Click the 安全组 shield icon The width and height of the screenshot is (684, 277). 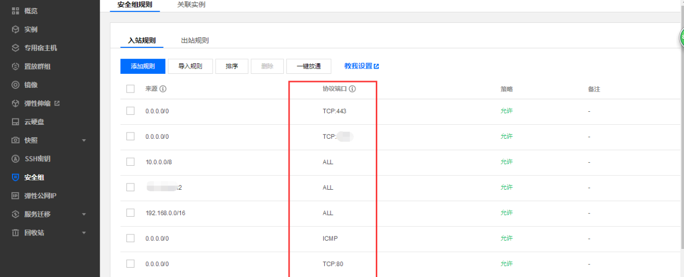16,177
